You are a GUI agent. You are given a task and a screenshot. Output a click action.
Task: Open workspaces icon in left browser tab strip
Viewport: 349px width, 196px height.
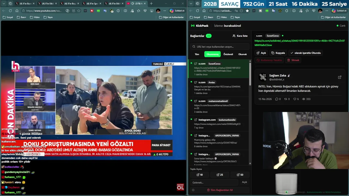10,4
